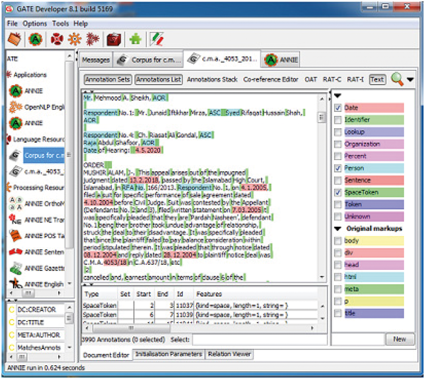Open the dropdown arrow beside search icon

(x=410, y=79)
